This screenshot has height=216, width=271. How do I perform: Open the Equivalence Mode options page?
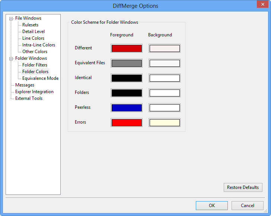[40, 78]
